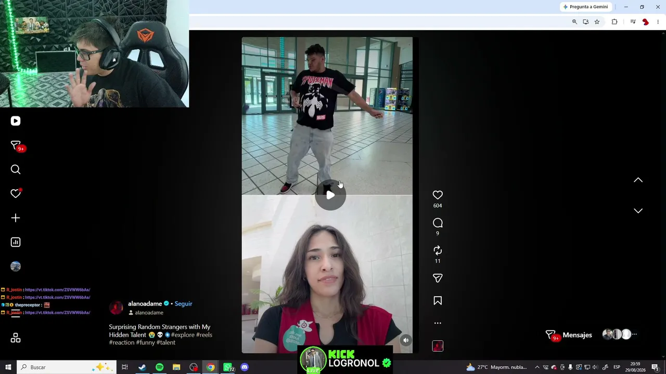The height and width of the screenshot is (374, 666).
Task: Create a new post with plus icon
Action: pos(16,218)
